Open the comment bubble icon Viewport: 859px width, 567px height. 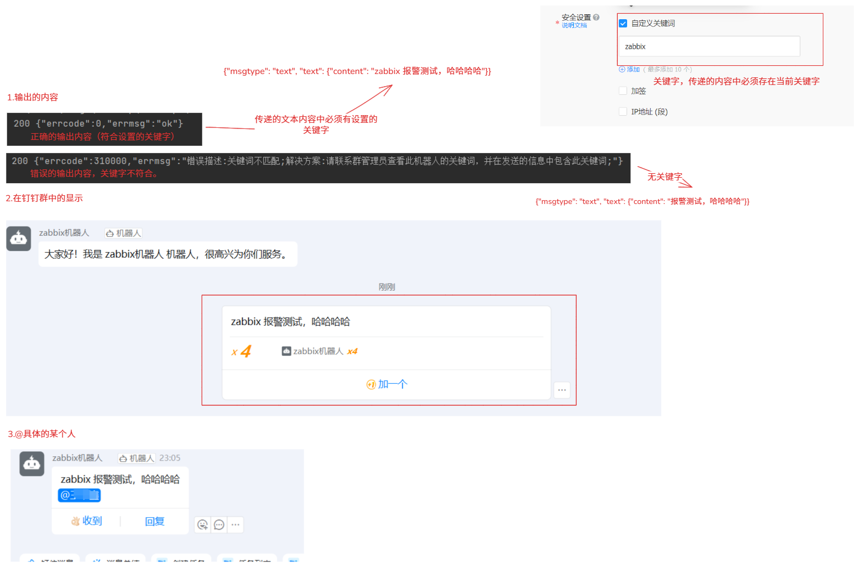[x=219, y=525]
